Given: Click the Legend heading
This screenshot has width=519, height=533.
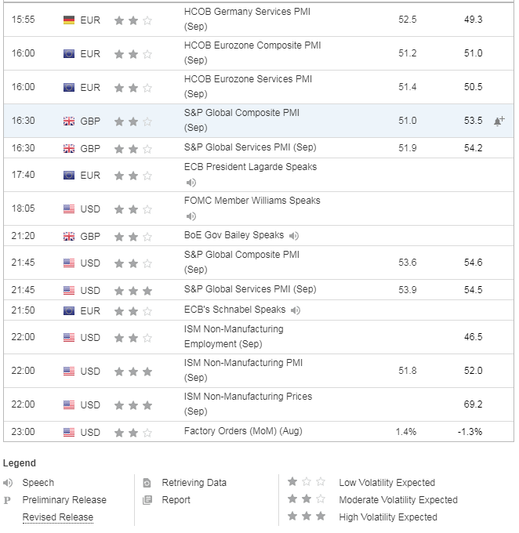Looking at the screenshot, I should point(20,463).
